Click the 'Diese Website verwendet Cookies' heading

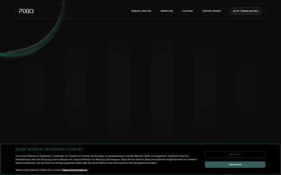click(49, 149)
